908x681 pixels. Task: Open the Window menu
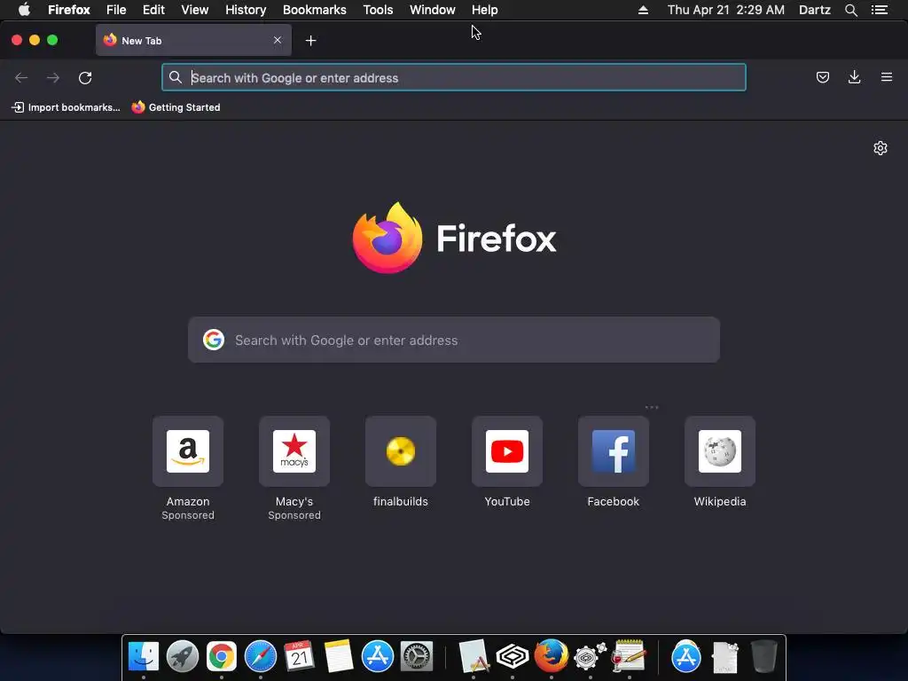[433, 10]
